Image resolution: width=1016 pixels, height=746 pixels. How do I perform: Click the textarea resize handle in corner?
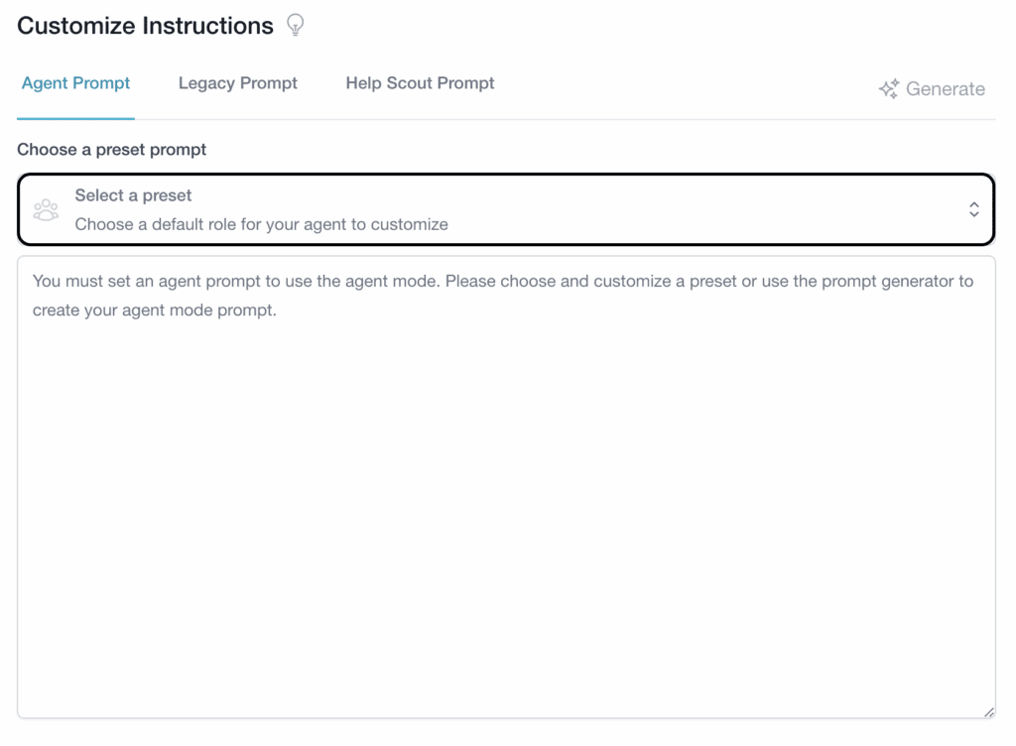[x=988, y=711]
